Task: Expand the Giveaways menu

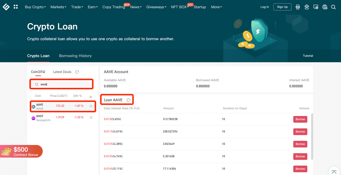Action: 157,7
